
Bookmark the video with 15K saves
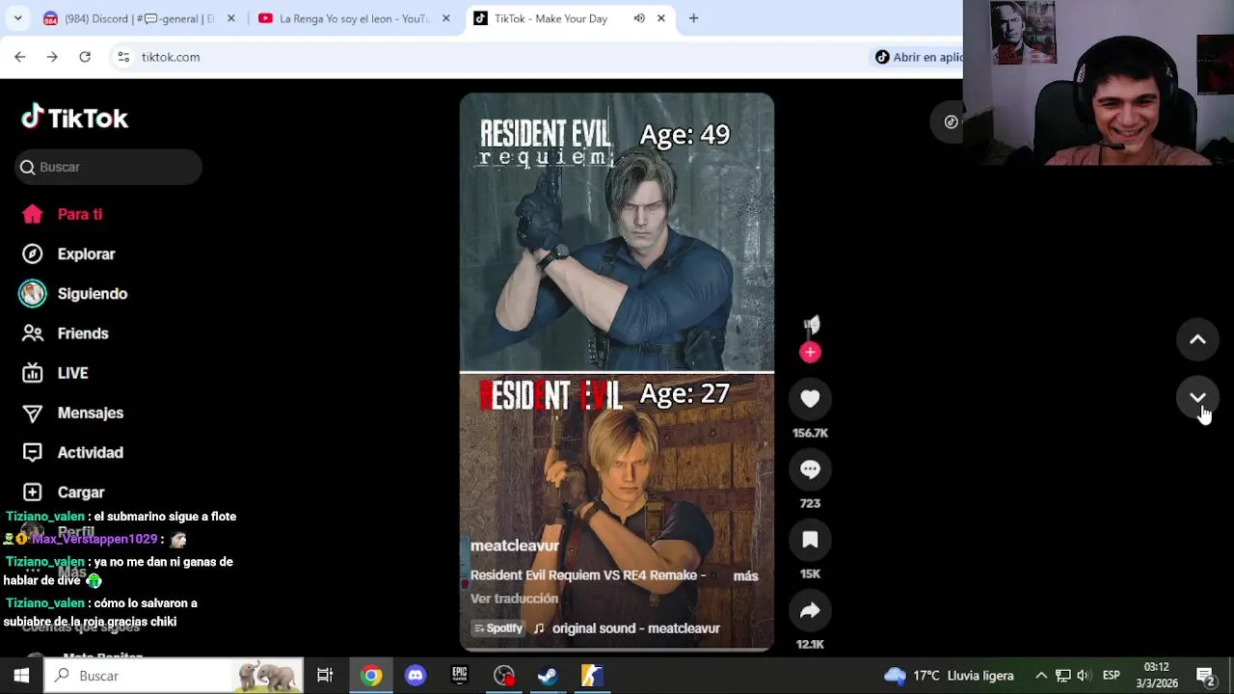[x=810, y=540]
